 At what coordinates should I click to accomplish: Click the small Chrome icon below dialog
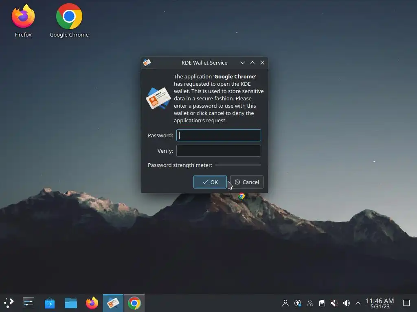[x=241, y=196]
